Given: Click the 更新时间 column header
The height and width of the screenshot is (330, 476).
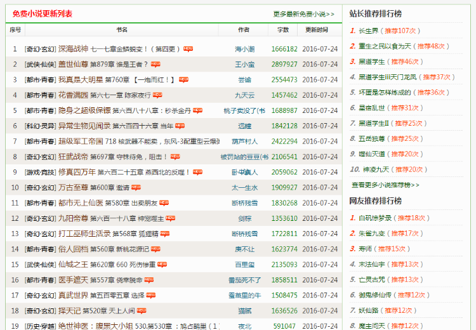Looking at the screenshot, I should click(317, 30).
